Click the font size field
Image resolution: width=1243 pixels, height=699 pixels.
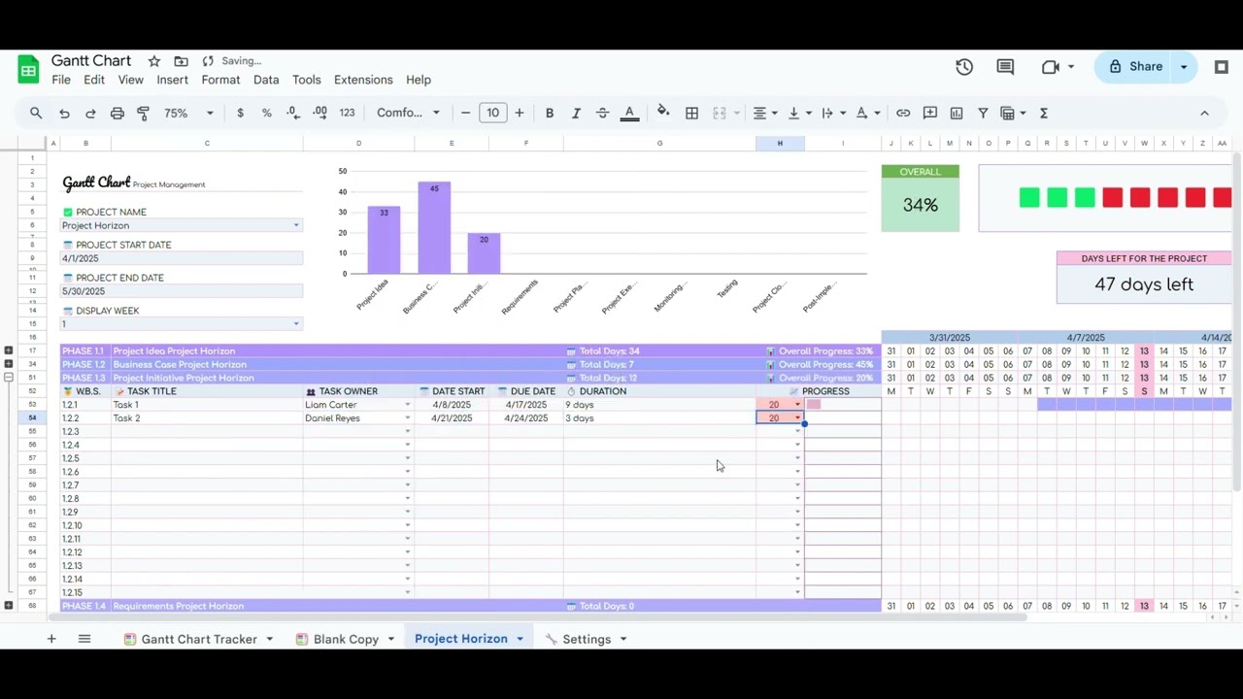[492, 114]
